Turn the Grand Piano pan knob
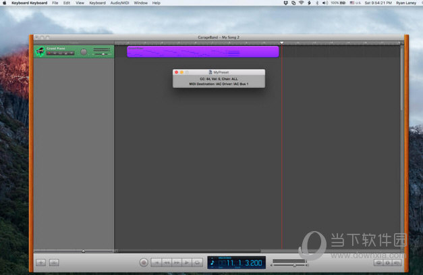 coord(84,51)
